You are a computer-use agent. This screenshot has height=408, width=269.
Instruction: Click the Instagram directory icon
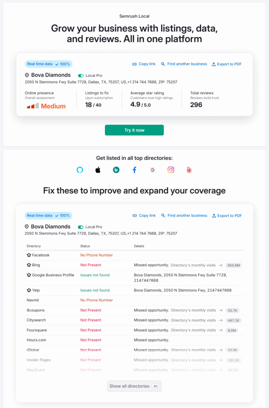pos(171,170)
